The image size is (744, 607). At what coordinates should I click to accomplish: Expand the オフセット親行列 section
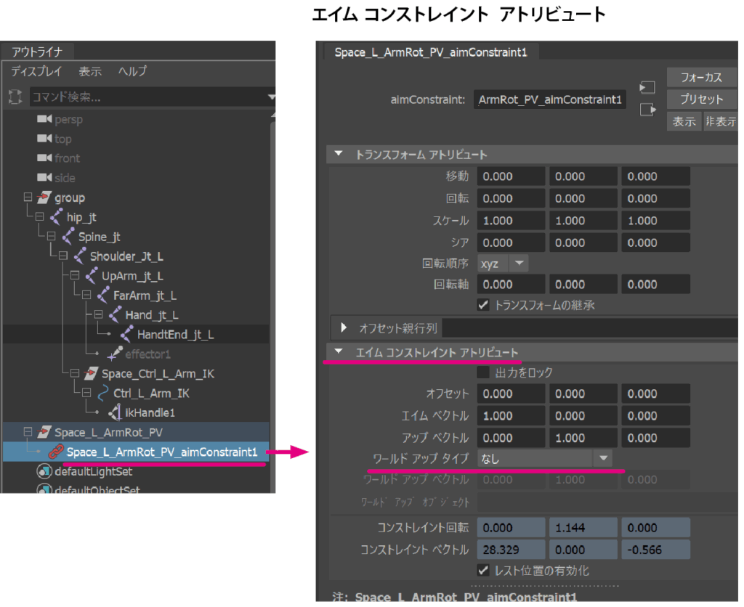344,328
